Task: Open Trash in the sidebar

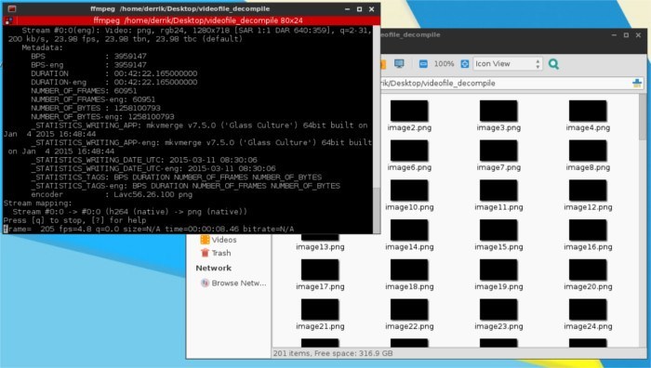Action: [216, 253]
